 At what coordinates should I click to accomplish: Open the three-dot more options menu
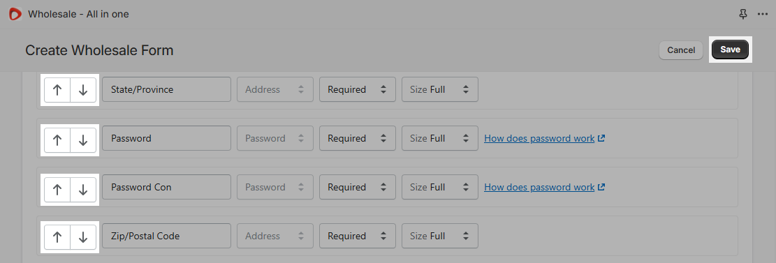763,15
